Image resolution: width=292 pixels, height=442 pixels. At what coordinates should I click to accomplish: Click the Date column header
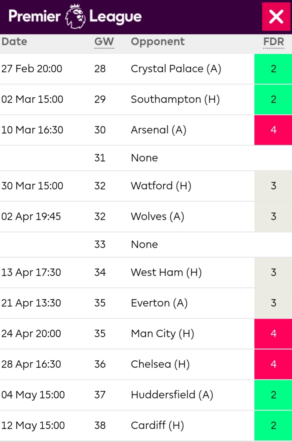(14, 41)
